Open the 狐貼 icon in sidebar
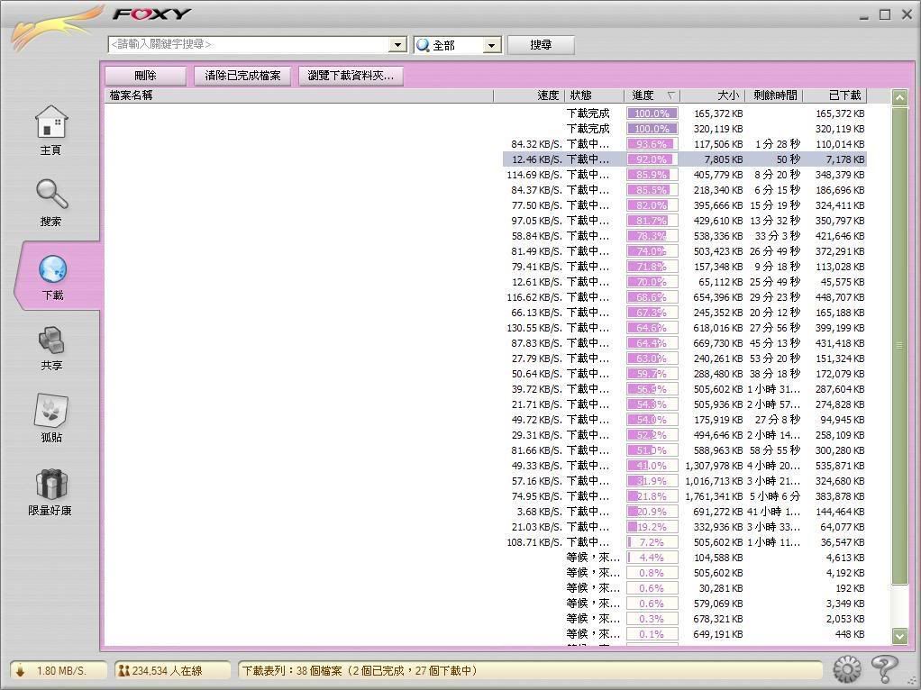921x690 pixels. 51,412
